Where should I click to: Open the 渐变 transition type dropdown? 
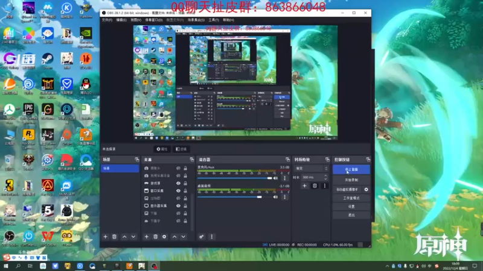[312, 169]
